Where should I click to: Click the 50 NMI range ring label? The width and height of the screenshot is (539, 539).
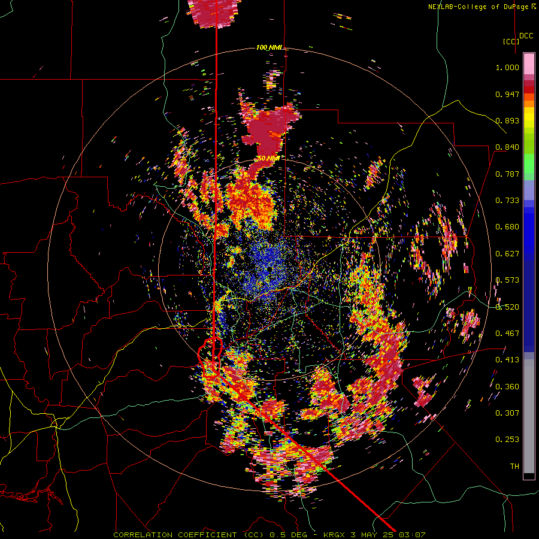pyautogui.click(x=268, y=159)
